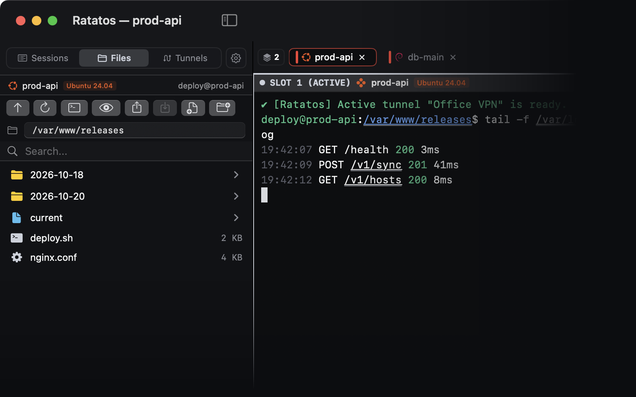The image size is (636, 397).
Task: Open the Tunnels tab
Action: pyautogui.click(x=185, y=58)
